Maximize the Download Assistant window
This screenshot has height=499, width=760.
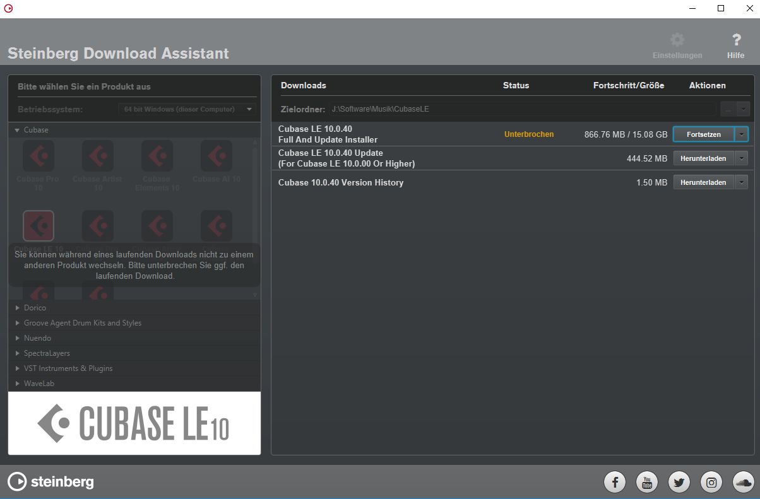click(x=721, y=9)
